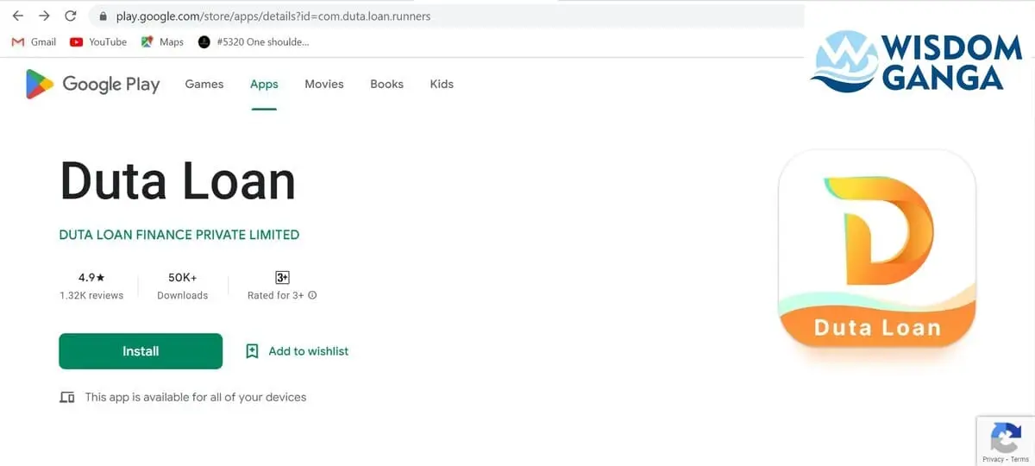Click the 50K+ downloads count
Image resolution: width=1035 pixels, height=466 pixels.
183,278
